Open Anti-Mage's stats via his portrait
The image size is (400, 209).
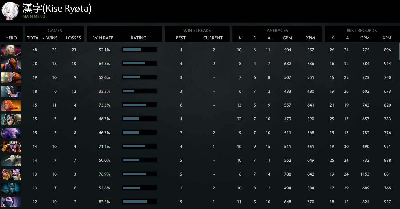[x=11, y=64]
